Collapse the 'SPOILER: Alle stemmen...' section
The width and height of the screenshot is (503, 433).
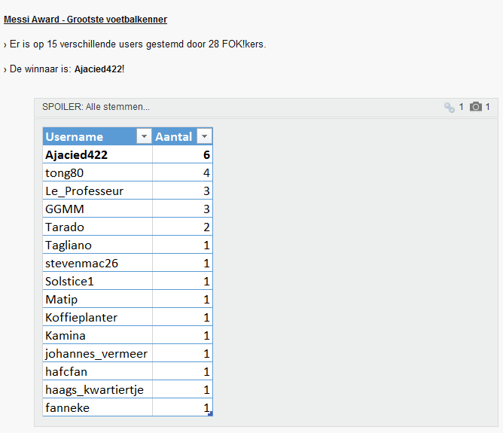click(96, 107)
